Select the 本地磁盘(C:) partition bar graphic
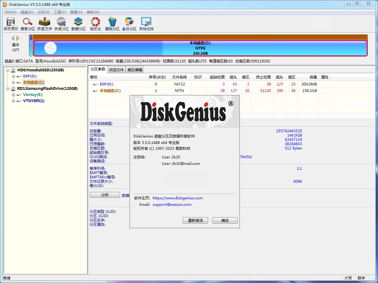The image size is (378, 283). click(x=200, y=48)
